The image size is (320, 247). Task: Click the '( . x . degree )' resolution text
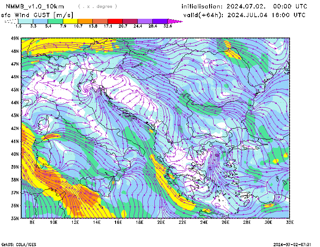[98, 6]
